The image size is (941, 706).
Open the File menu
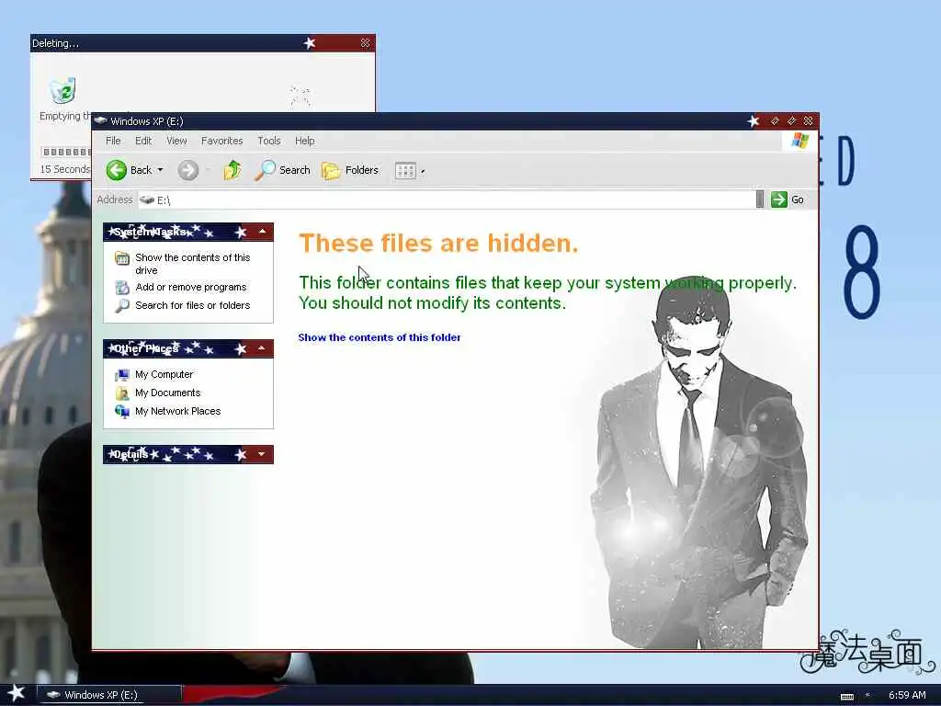point(113,141)
